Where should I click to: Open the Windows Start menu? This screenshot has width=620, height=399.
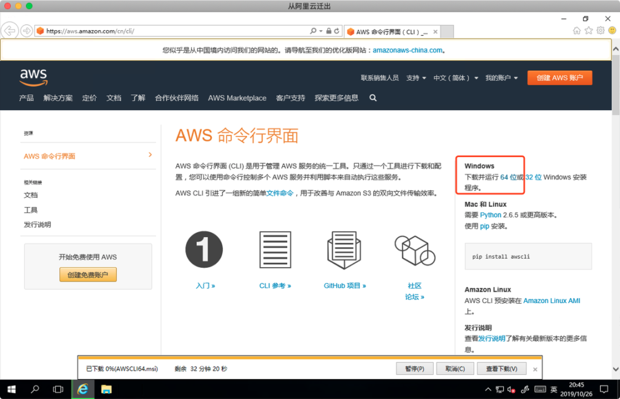(11, 389)
